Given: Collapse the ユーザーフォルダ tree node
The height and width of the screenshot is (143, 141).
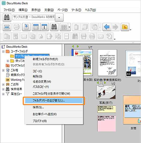Looking at the screenshot, I should pos(3,52).
